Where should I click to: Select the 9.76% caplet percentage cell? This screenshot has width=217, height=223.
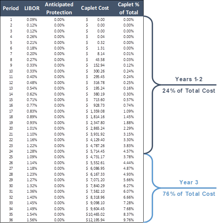129,220
